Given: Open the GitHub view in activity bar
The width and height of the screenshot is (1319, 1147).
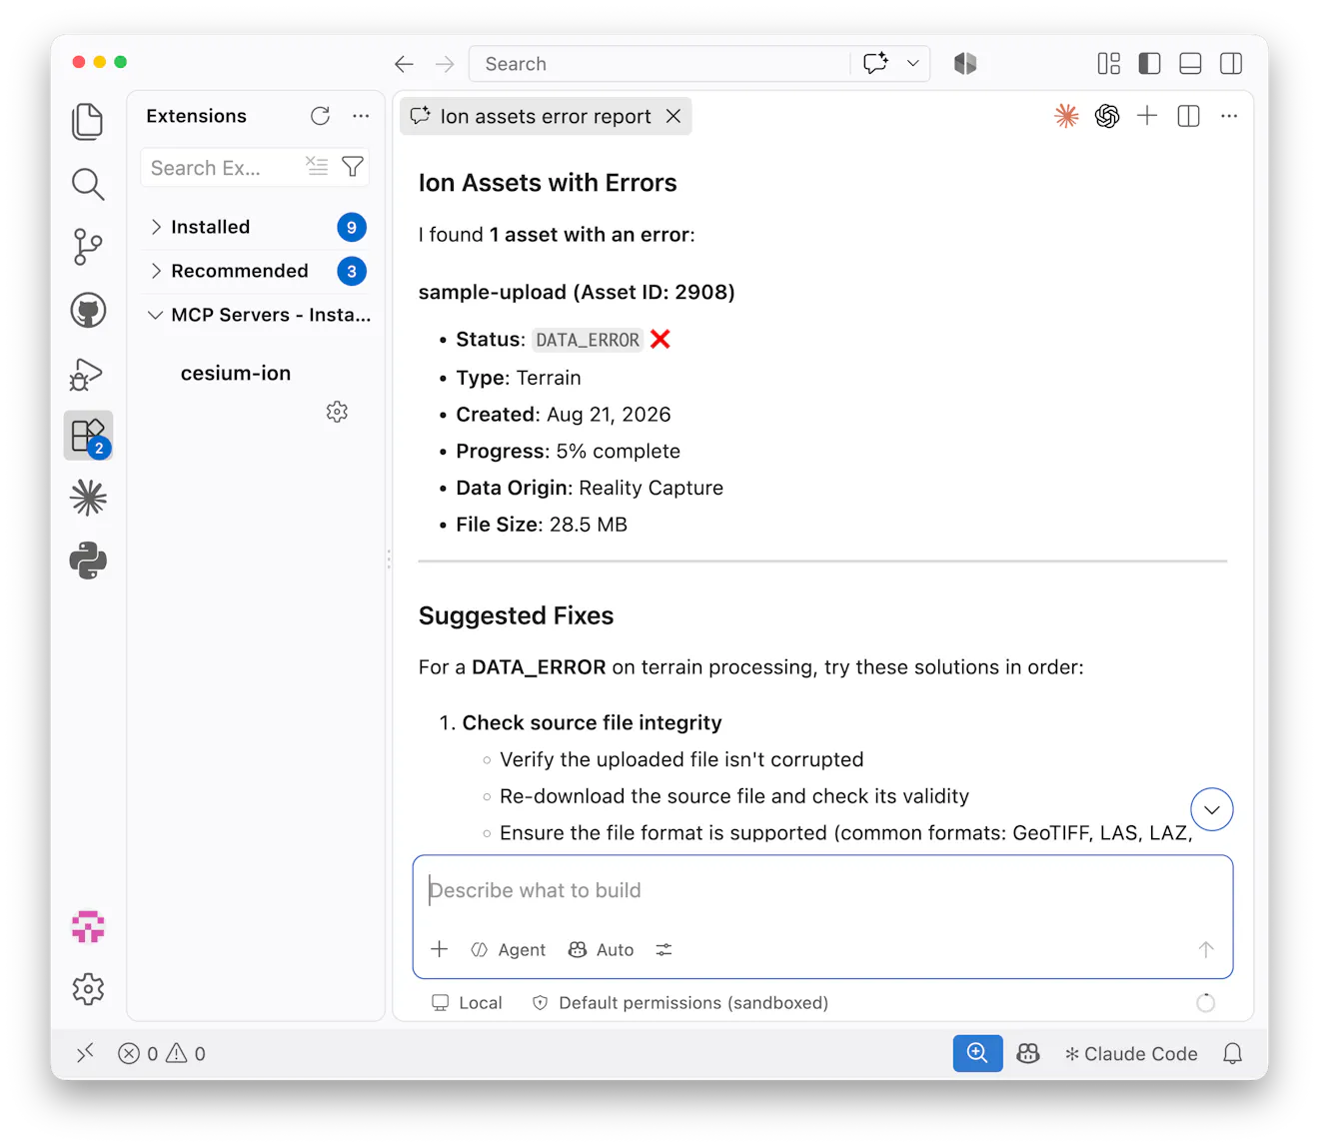Looking at the screenshot, I should 88,311.
